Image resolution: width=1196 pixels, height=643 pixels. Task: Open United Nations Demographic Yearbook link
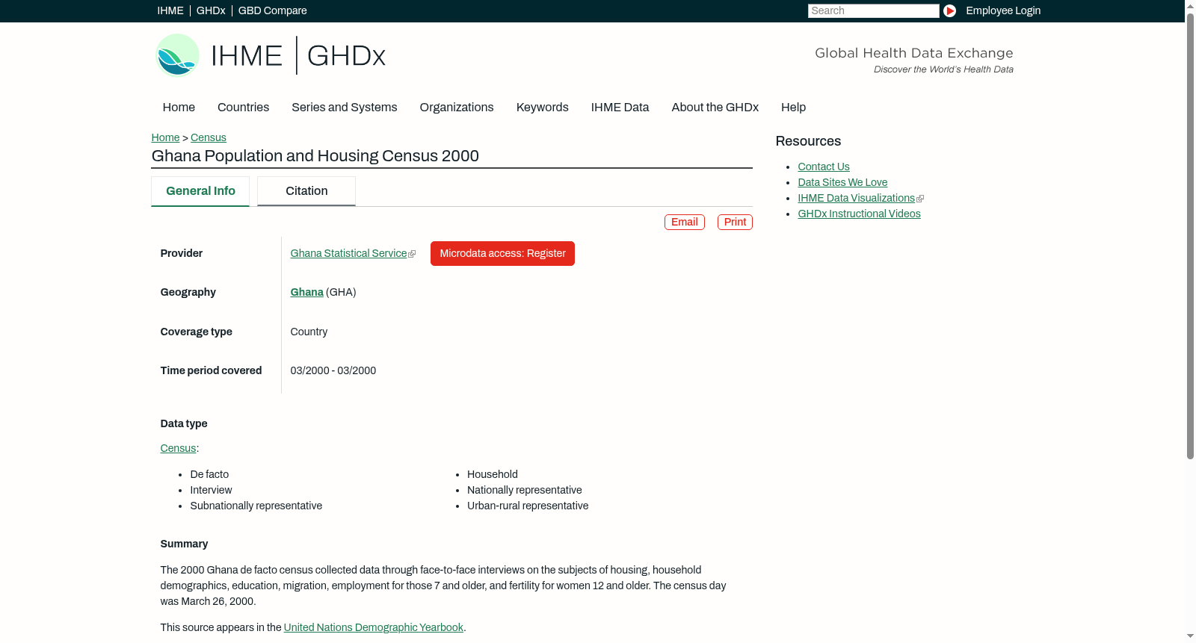pos(374,627)
